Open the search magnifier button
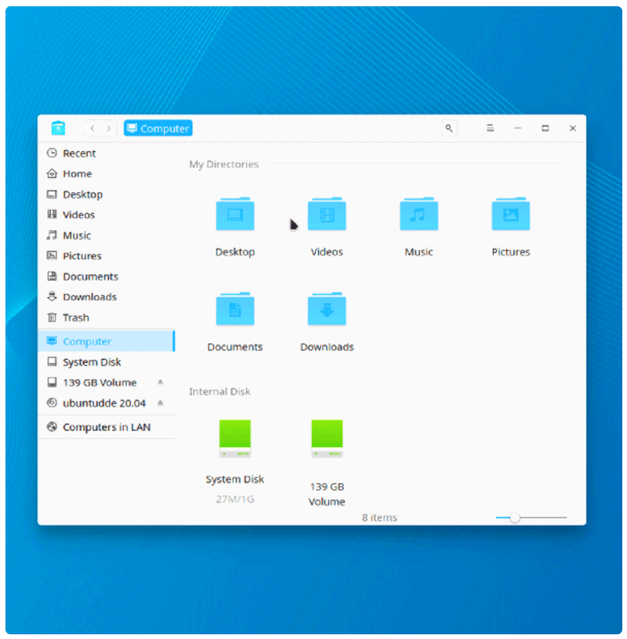 coord(449,129)
